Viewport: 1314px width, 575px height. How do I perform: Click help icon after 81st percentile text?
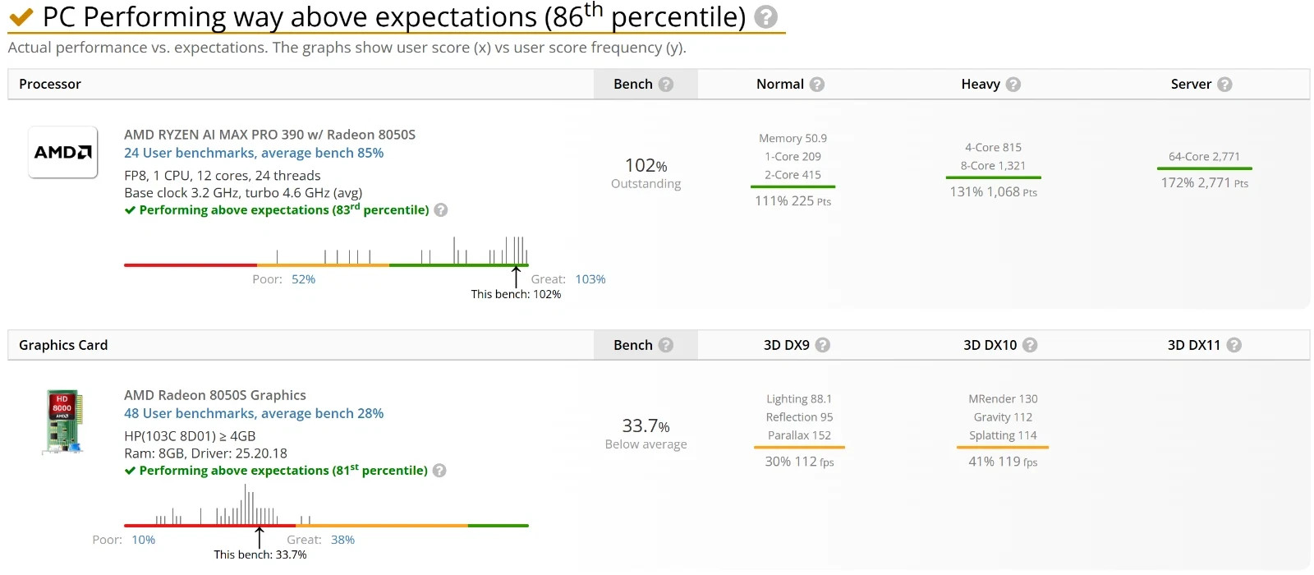click(439, 471)
